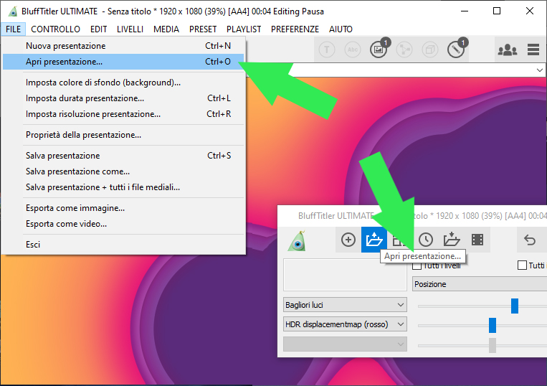Choose 'Esporta come video...'
This screenshot has width=547, height=386.
pyautogui.click(x=123, y=224)
